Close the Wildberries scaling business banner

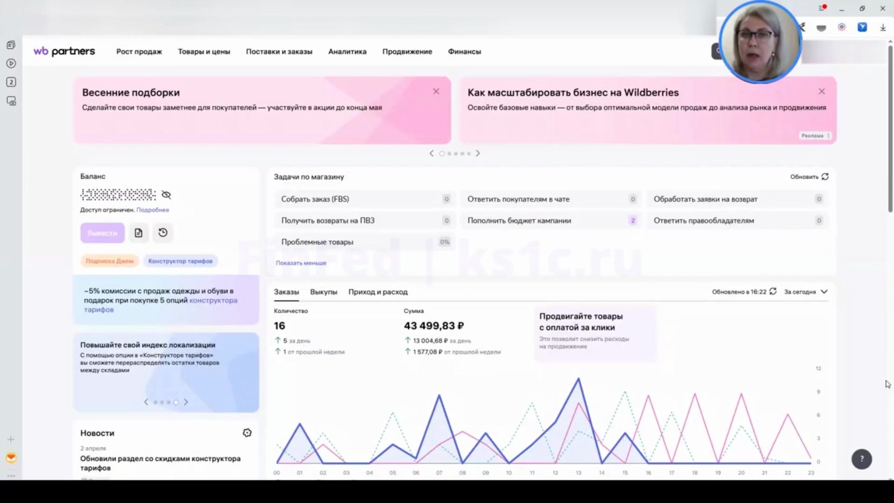pyautogui.click(x=822, y=91)
